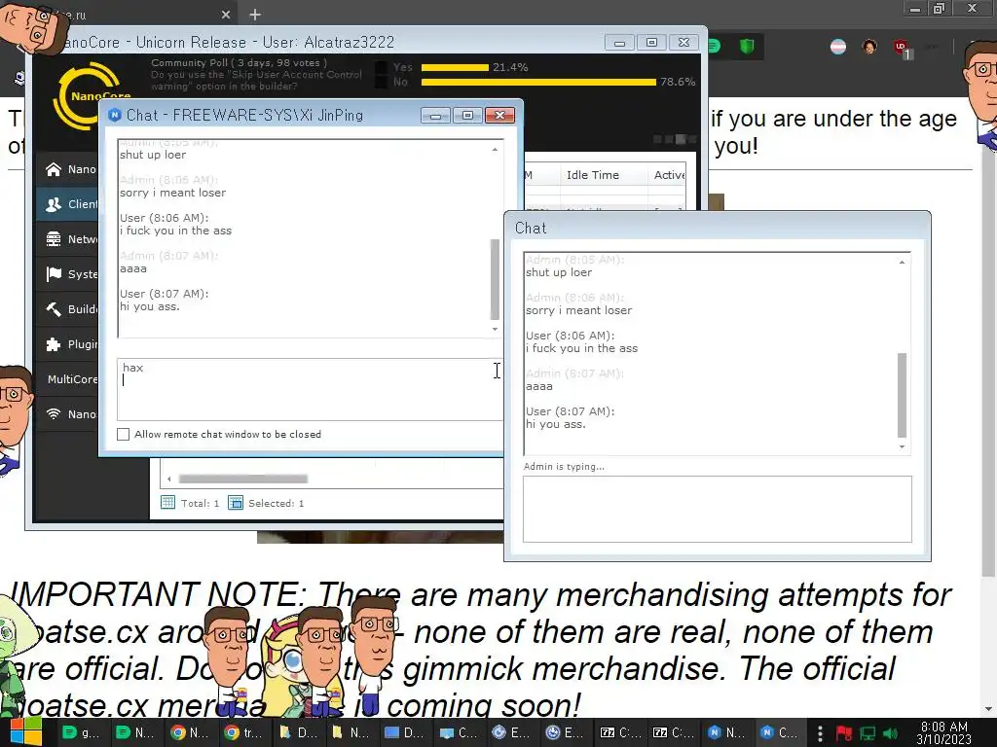The width and height of the screenshot is (997, 747).
Task: Enable Allow remote chat window to be closed
Action: [x=124, y=434]
